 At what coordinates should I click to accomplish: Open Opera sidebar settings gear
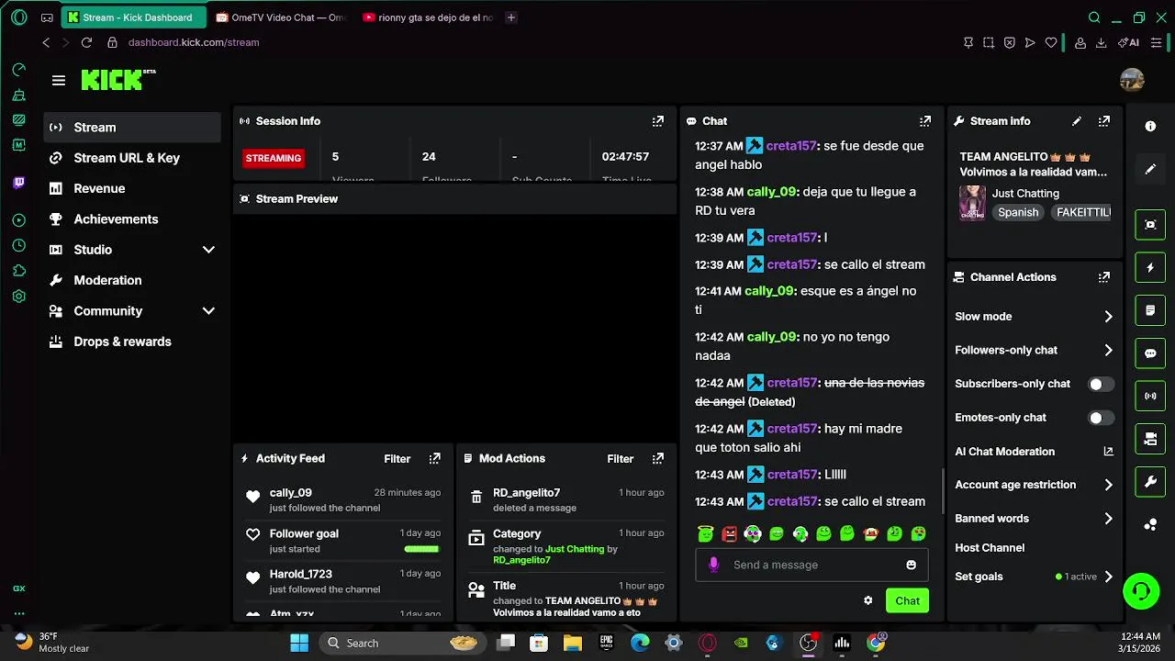pyautogui.click(x=19, y=297)
